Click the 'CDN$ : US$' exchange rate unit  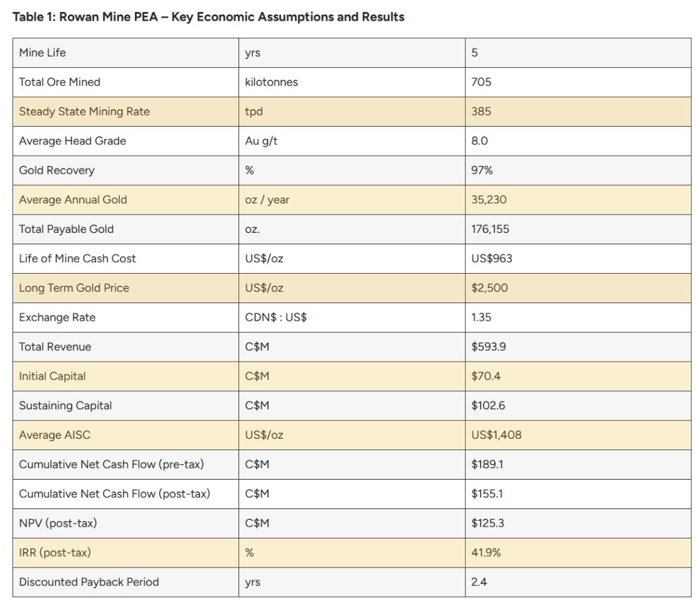coord(275,317)
